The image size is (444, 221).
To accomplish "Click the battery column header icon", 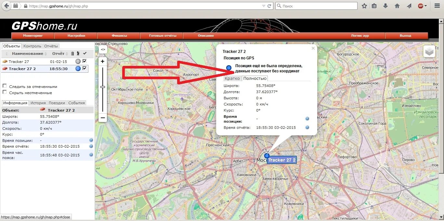I will coord(72,53).
